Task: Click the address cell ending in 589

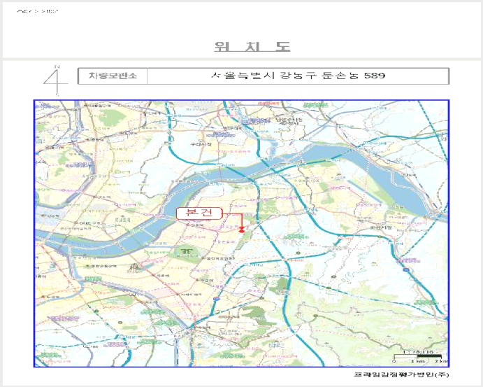Action: (x=298, y=76)
